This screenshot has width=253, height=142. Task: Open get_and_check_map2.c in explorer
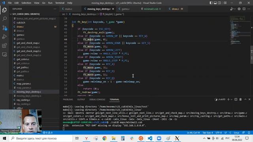pos(29,51)
